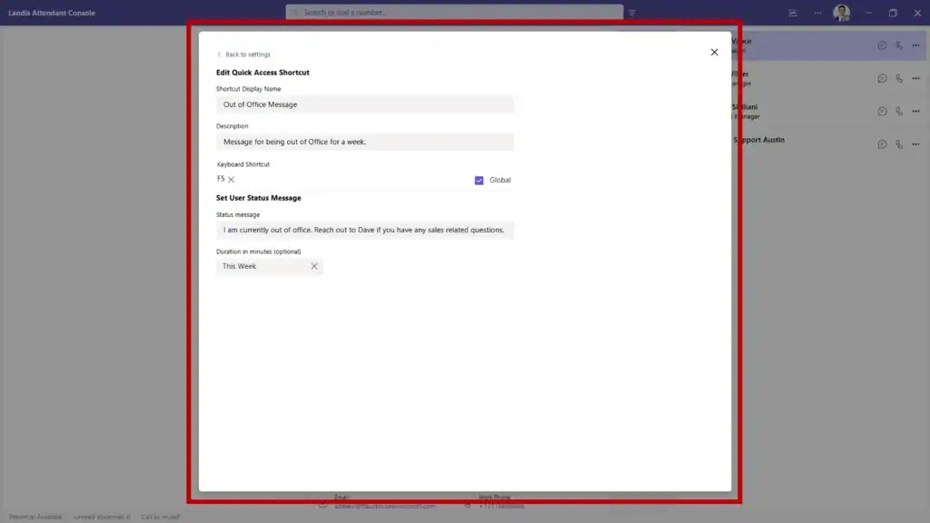Call the Stelliani contact via phone icon
930x523 pixels.
[x=899, y=111]
